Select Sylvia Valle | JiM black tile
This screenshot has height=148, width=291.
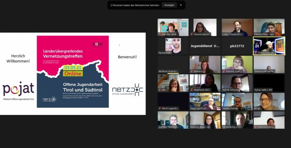point(269,83)
